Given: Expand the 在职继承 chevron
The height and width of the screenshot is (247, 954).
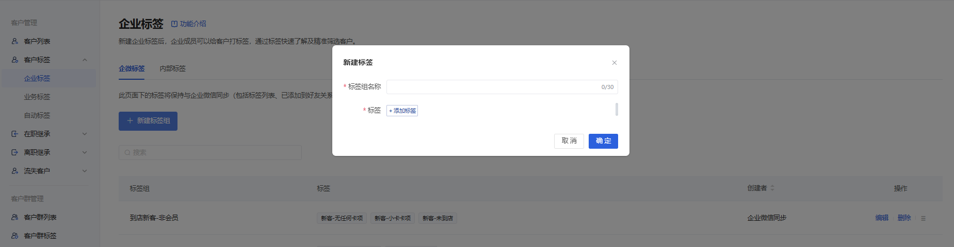Looking at the screenshot, I should coord(85,134).
